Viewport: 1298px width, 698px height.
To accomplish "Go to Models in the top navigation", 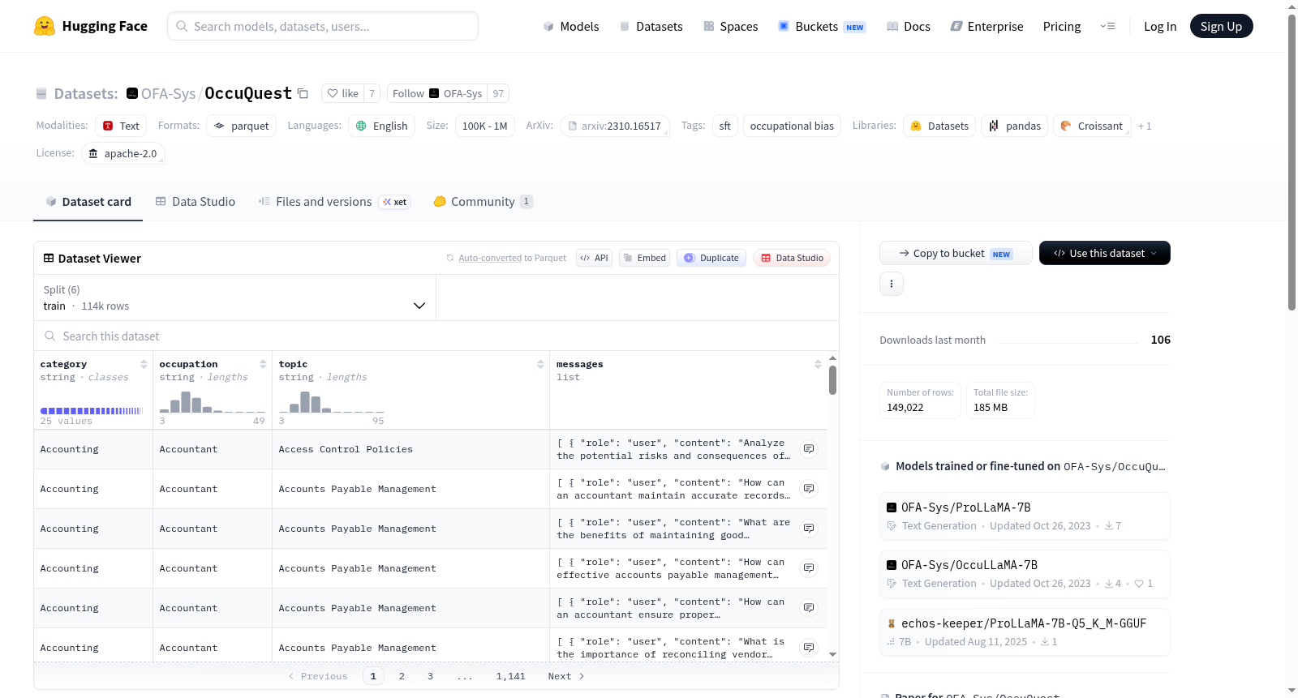I will click(x=571, y=26).
